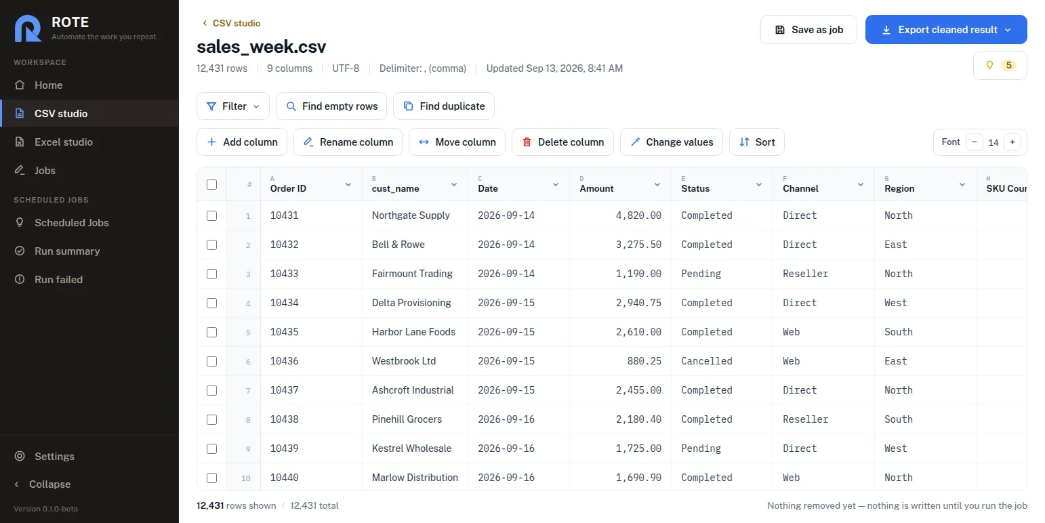Click Delete column button
The height and width of the screenshot is (523, 1045).
point(562,142)
